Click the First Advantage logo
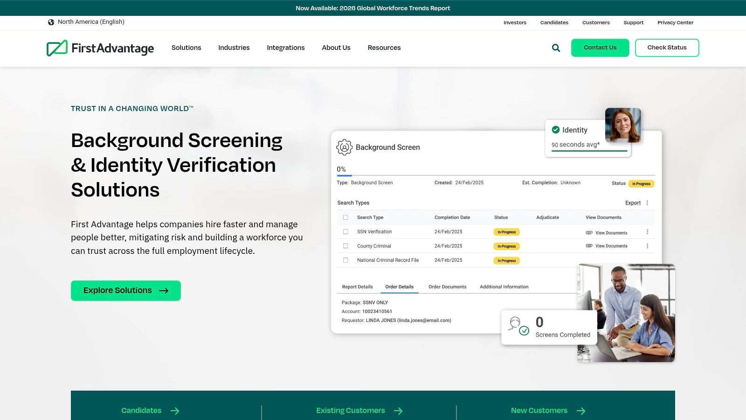The image size is (746, 420). (x=100, y=48)
